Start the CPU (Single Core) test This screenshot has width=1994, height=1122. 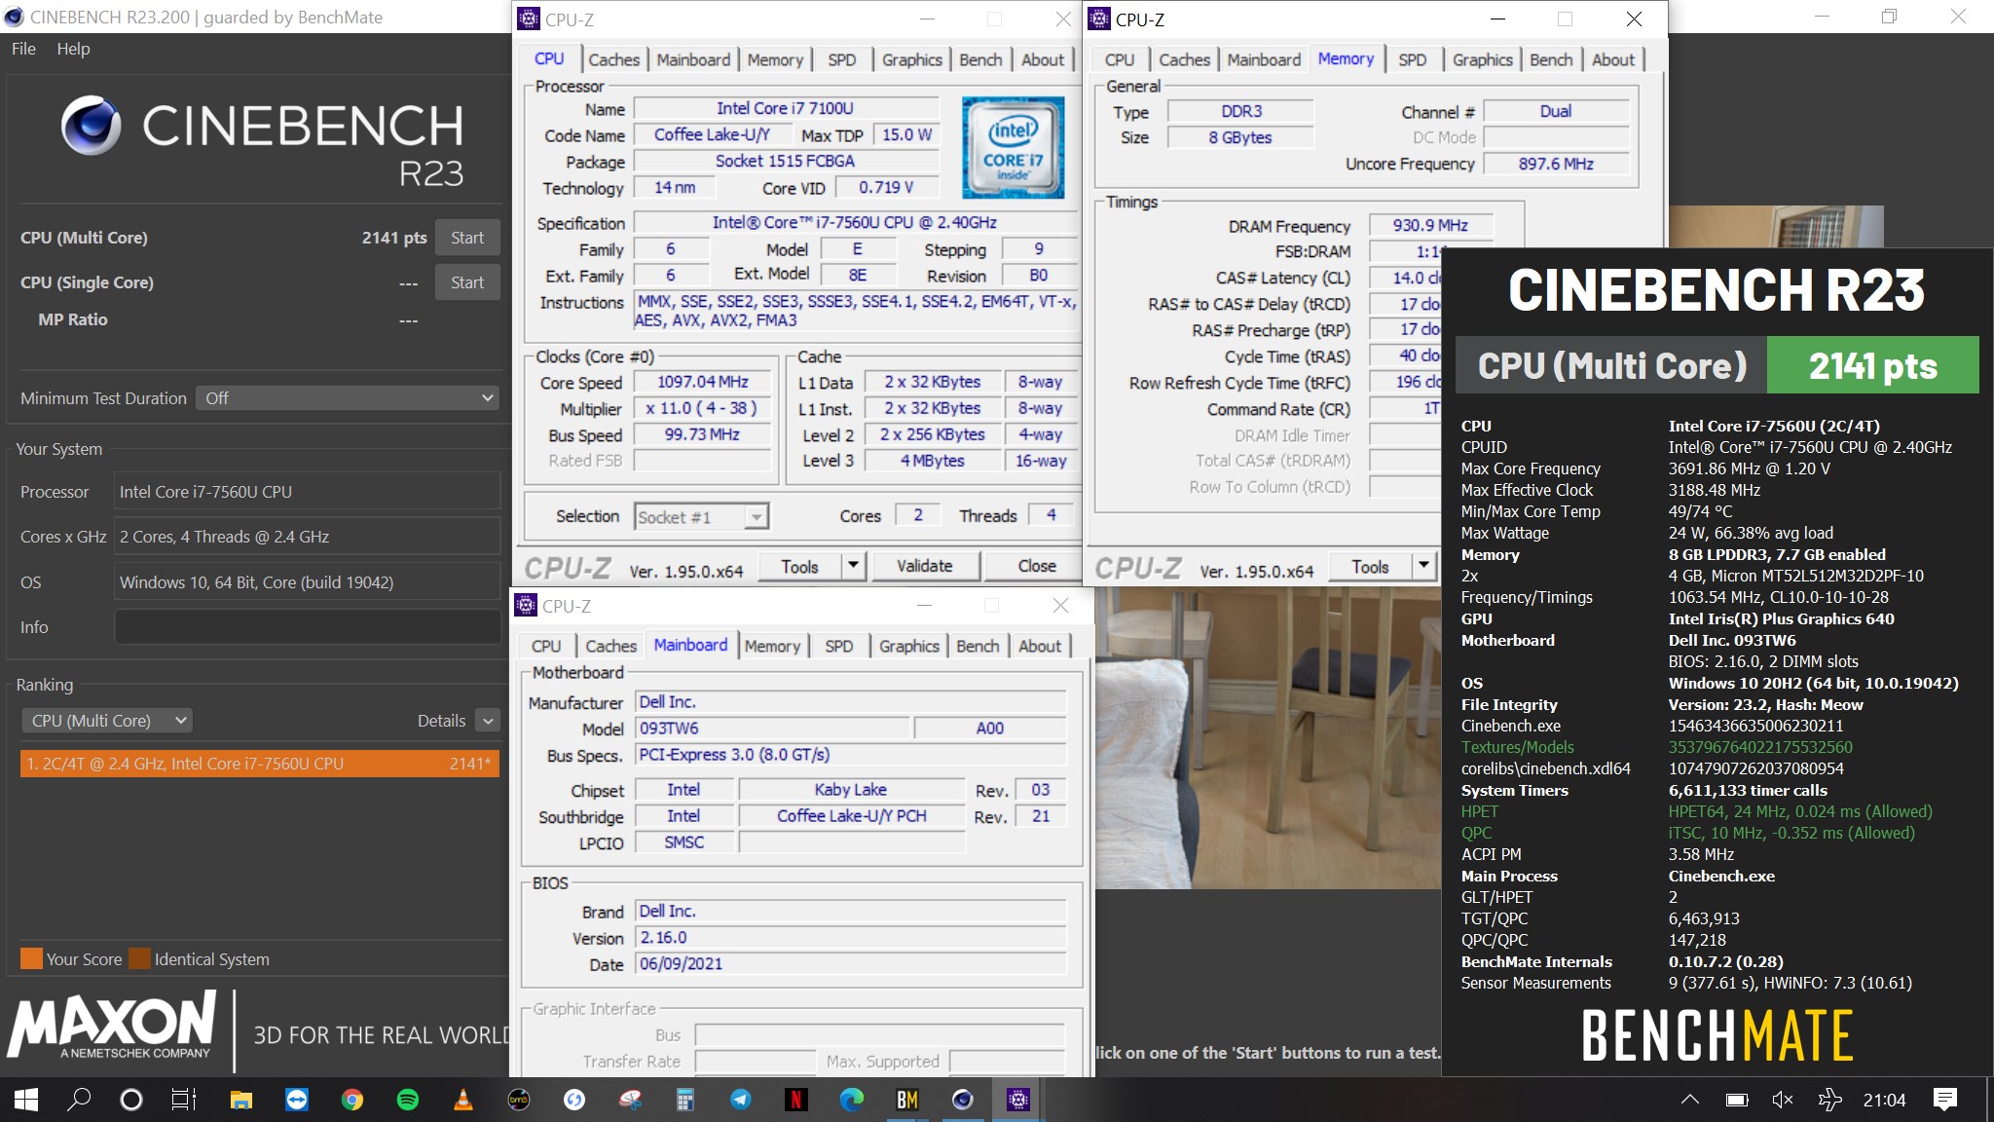pos(467,282)
